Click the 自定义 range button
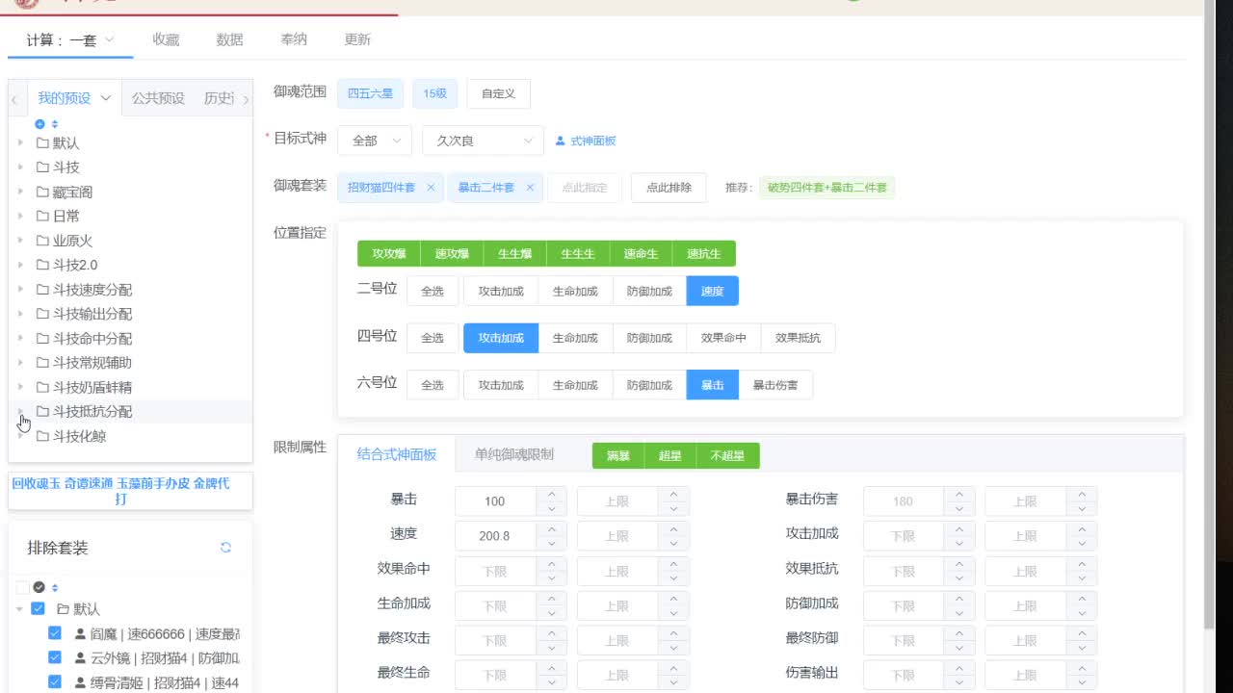This screenshot has height=693, width=1233. pyautogui.click(x=498, y=93)
